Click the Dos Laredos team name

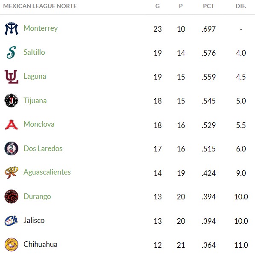[43, 148]
